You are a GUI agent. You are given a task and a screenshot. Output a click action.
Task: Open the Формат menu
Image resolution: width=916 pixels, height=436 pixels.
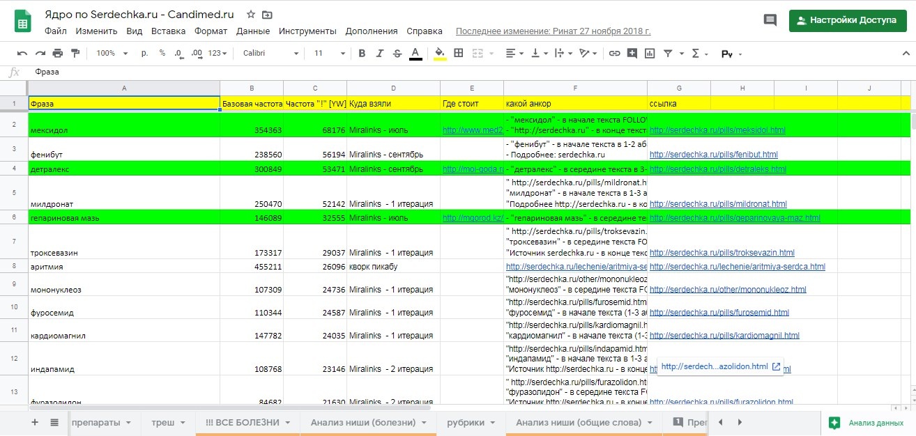[211, 31]
